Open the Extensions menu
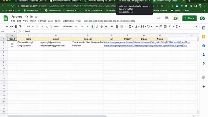Screen dimensions: 208x117 coord(68,21)
